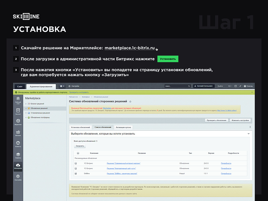Image resolution: width=268 pixels, height=201 pixels.
Task: Click Подробности link for SkillLine solution
Action: pyautogui.click(x=226, y=174)
